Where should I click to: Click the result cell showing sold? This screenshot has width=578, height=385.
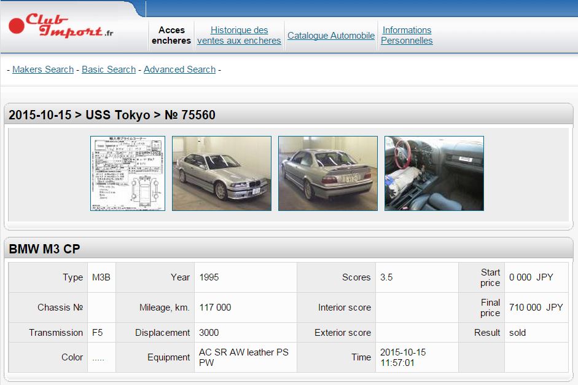click(517, 333)
